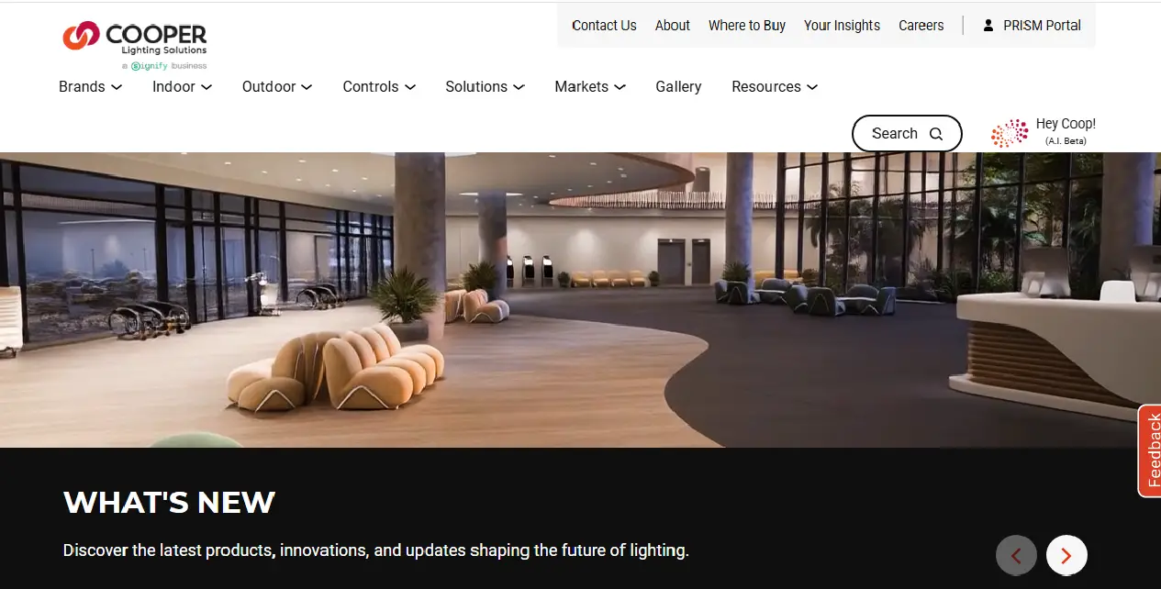This screenshot has height=589, width=1161.
Task: Expand the Solutions navigation menu
Action: pyautogui.click(x=485, y=86)
